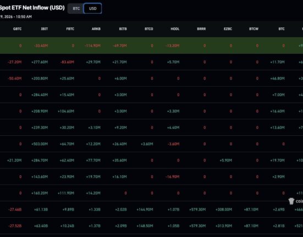Click the +160.20M IBIT cell
Screen dimensions: 303x237
click(x=40, y=193)
